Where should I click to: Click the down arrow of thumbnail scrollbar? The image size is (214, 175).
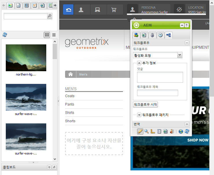pyautogui.click(x=55, y=159)
